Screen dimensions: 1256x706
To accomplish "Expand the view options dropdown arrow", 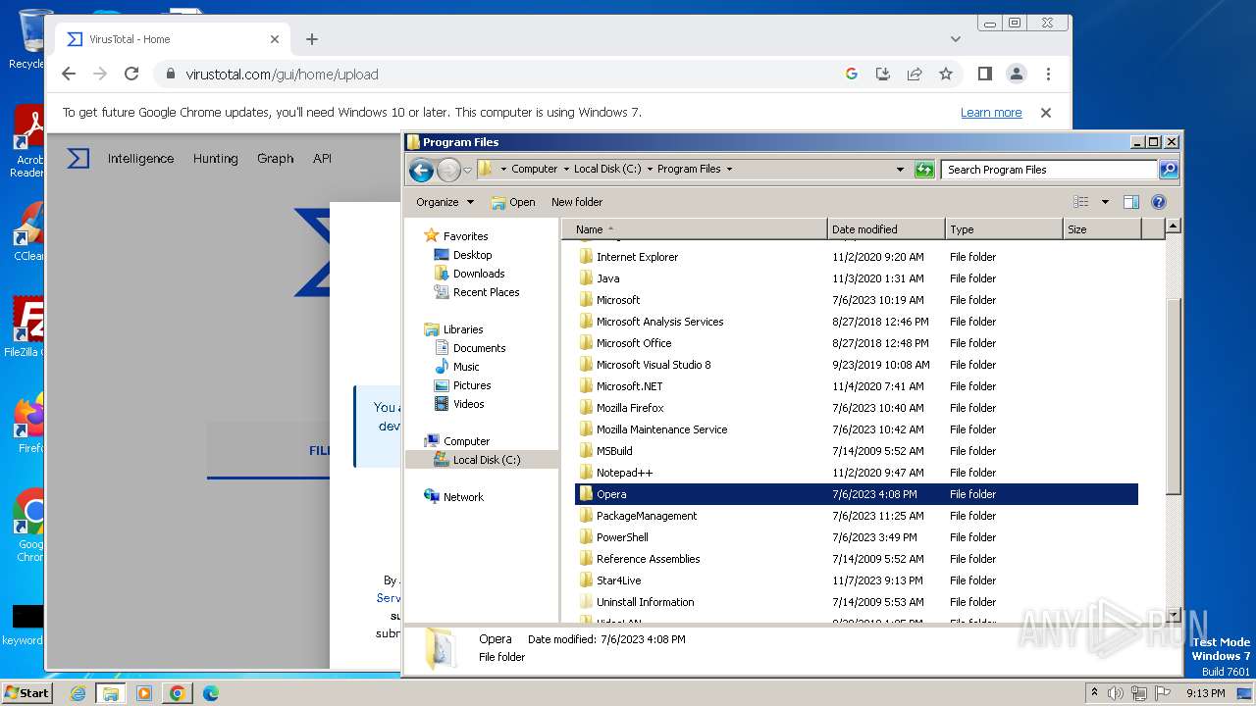I will (1105, 202).
